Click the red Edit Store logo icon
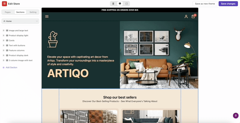 coord(4,4)
